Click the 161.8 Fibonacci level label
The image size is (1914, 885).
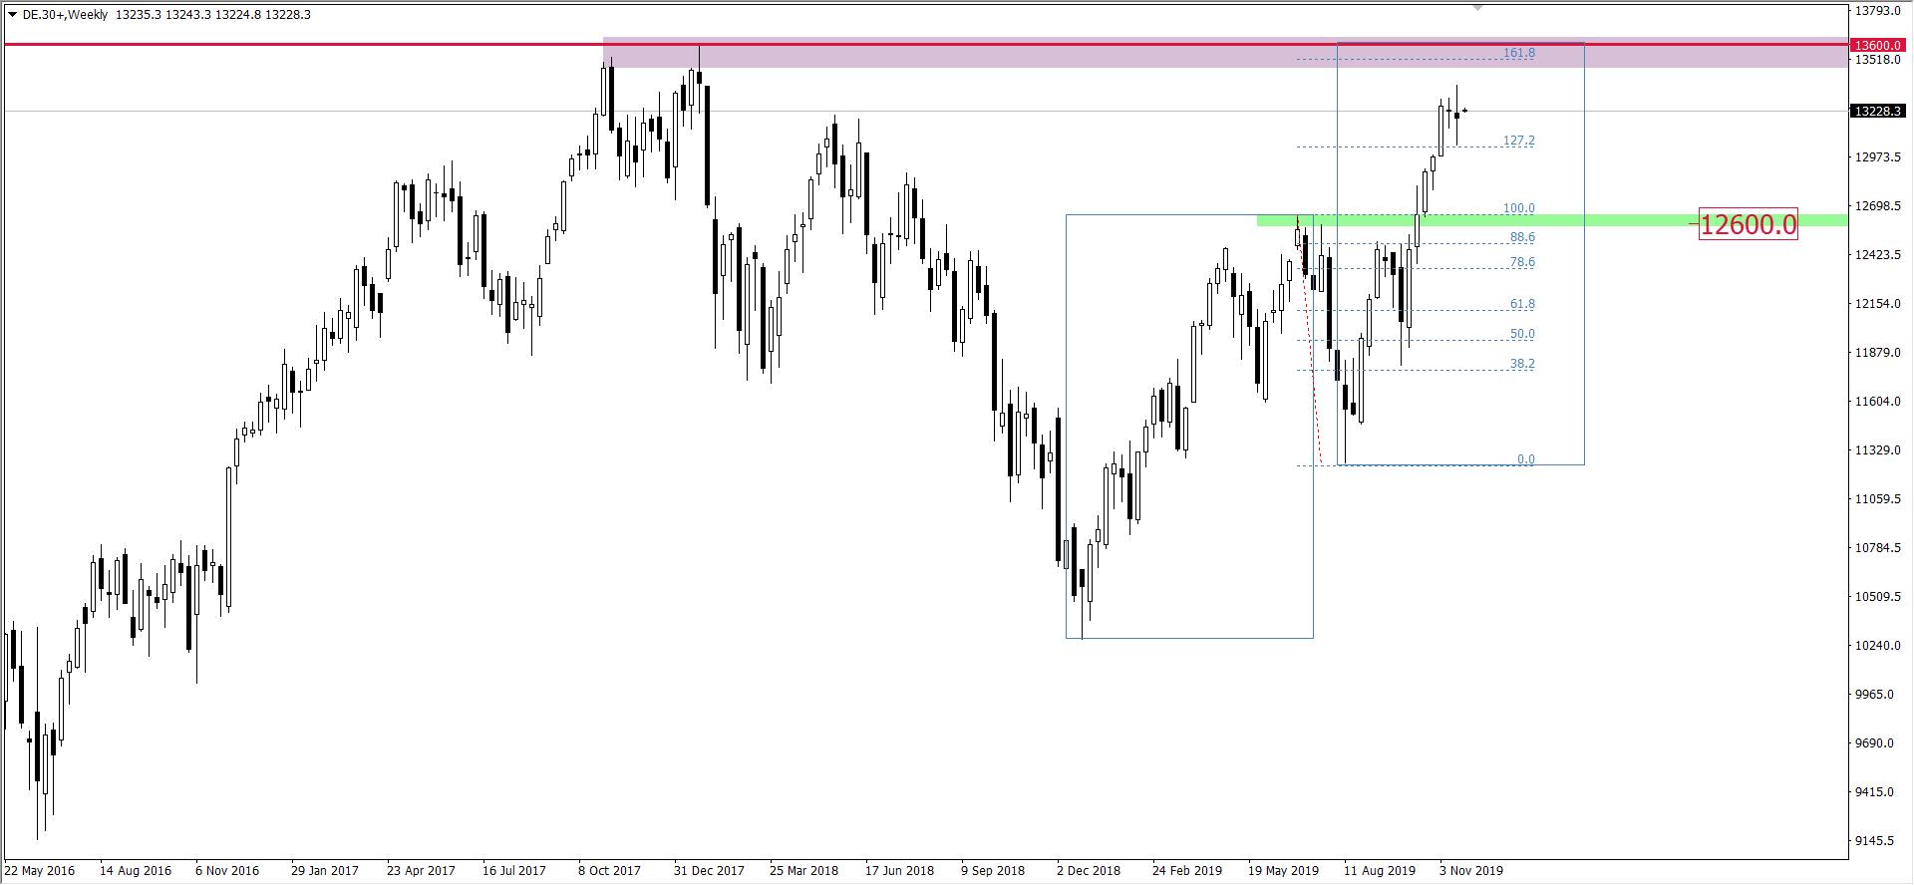point(1518,53)
